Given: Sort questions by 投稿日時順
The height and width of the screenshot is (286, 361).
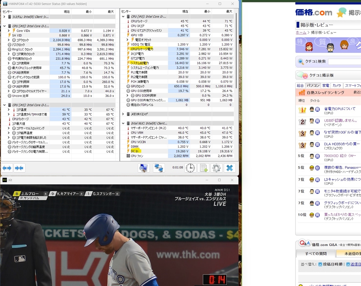Looking at the screenshot, I should [333, 264].
